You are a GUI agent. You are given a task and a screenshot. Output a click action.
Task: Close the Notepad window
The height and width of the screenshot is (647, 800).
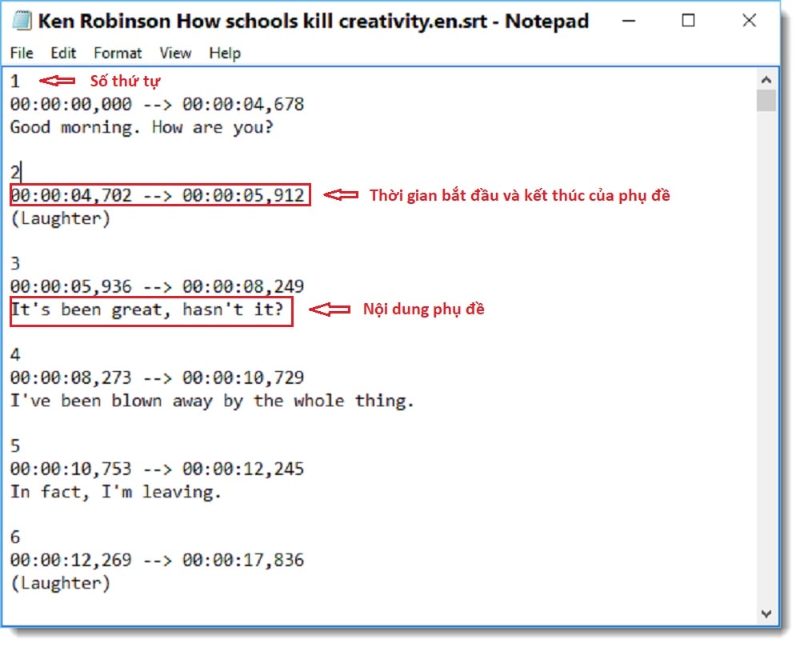point(749,21)
